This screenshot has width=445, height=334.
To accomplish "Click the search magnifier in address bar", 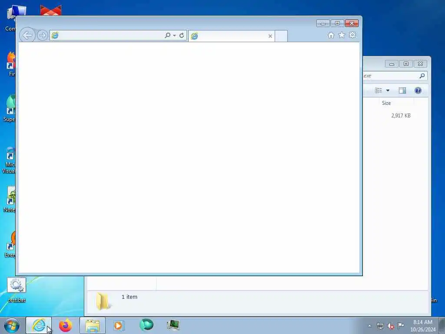I will pyautogui.click(x=167, y=35).
